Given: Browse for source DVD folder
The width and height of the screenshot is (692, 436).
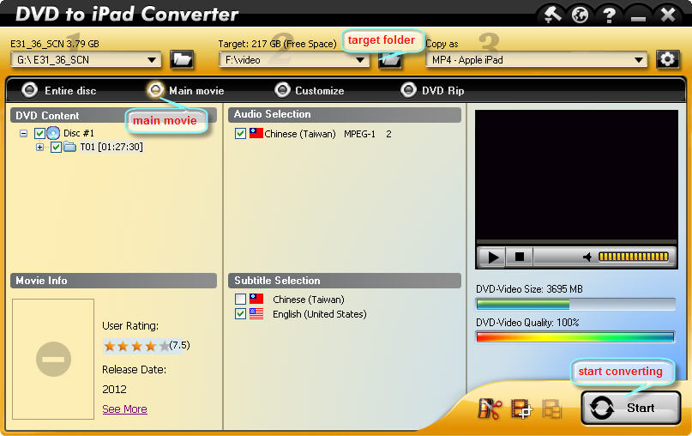Looking at the screenshot, I should coord(182,59).
